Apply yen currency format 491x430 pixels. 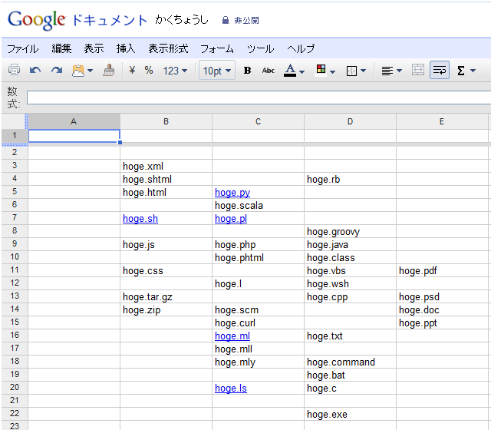point(132,70)
